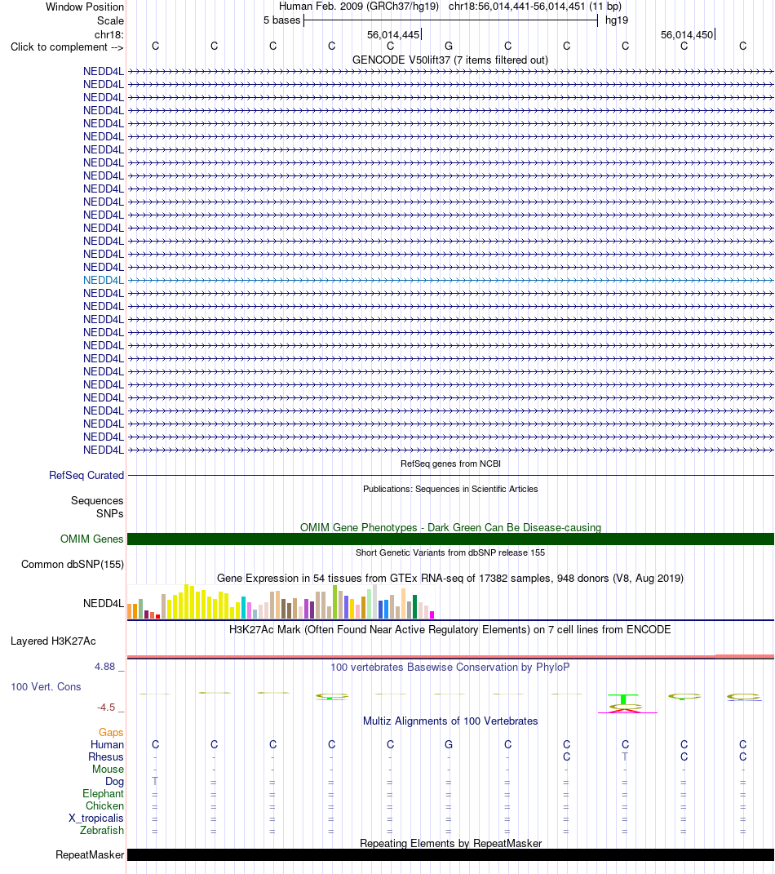Click the T base in the Dog row
Image resolution: width=775 pixels, height=874 pixels.
(x=155, y=782)
